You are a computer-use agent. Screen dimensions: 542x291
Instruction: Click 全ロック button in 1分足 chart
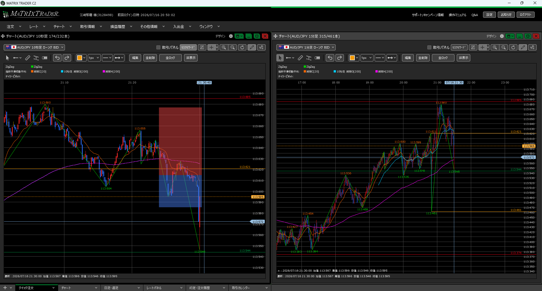pos(443,58)
